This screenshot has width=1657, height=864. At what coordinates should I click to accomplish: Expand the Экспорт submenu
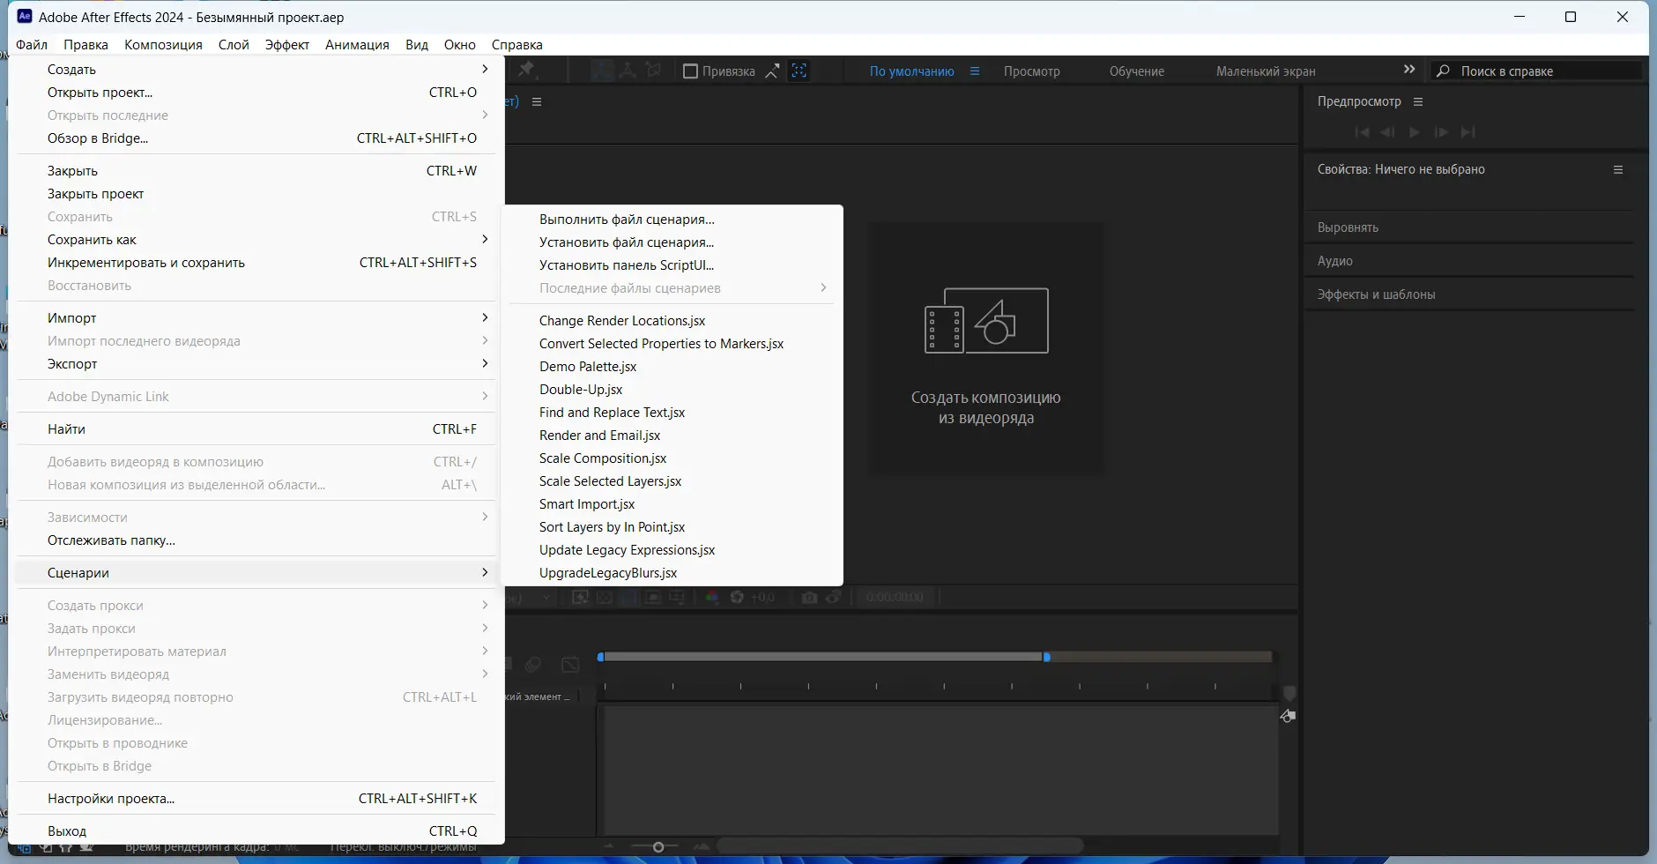tap(485, 364)
